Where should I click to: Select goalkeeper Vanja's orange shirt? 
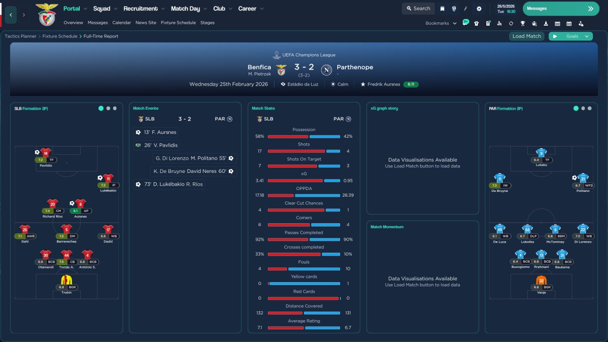541,280
